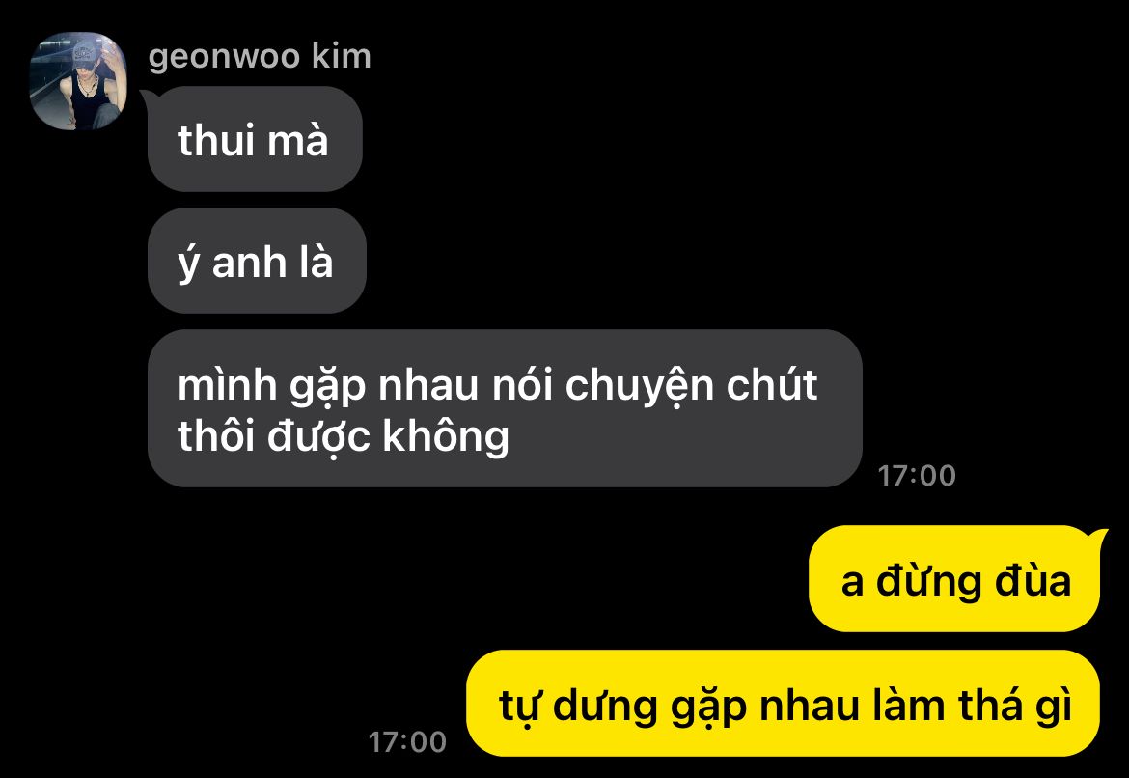Select the 'thui mà' message bubble
Viewport: 1129px width, 778px height.
tap(254, 139)
